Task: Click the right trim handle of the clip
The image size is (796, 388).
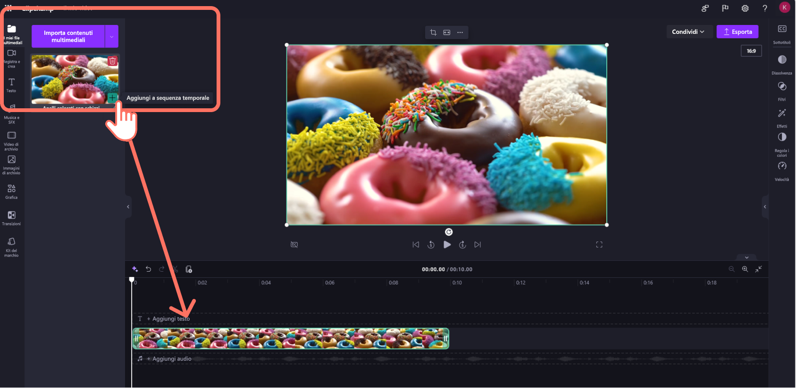Action: pos(445,339)
